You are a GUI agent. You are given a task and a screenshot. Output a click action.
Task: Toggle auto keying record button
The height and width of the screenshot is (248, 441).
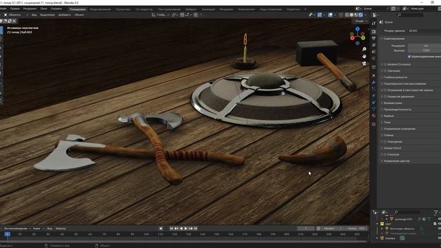click(x=161, y=229)
